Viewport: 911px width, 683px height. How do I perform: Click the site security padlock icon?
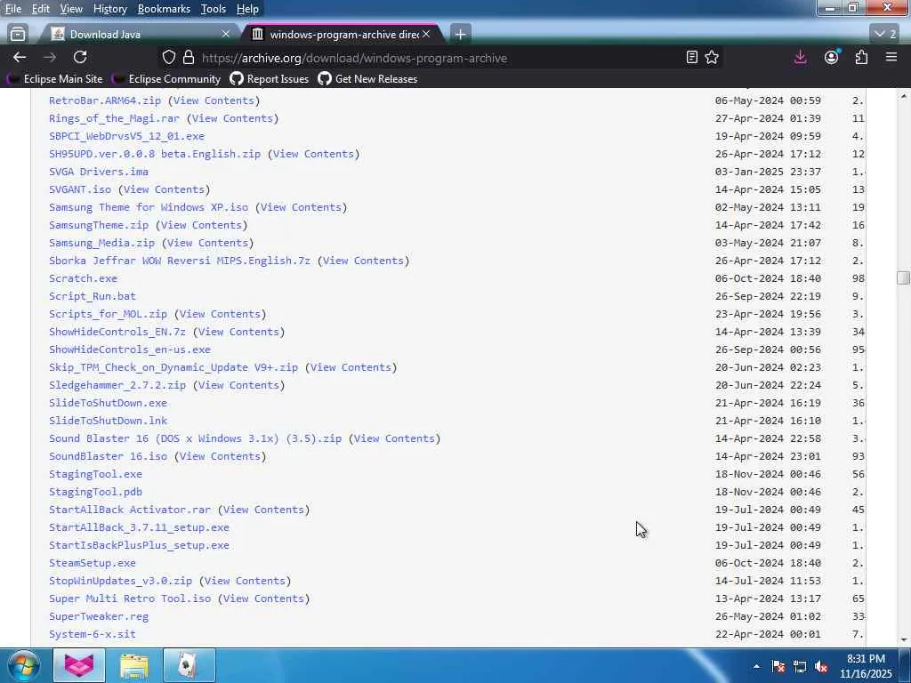coord(189,57)
